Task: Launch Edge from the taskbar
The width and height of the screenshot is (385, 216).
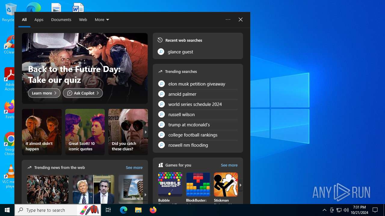Action: point(124,210)
